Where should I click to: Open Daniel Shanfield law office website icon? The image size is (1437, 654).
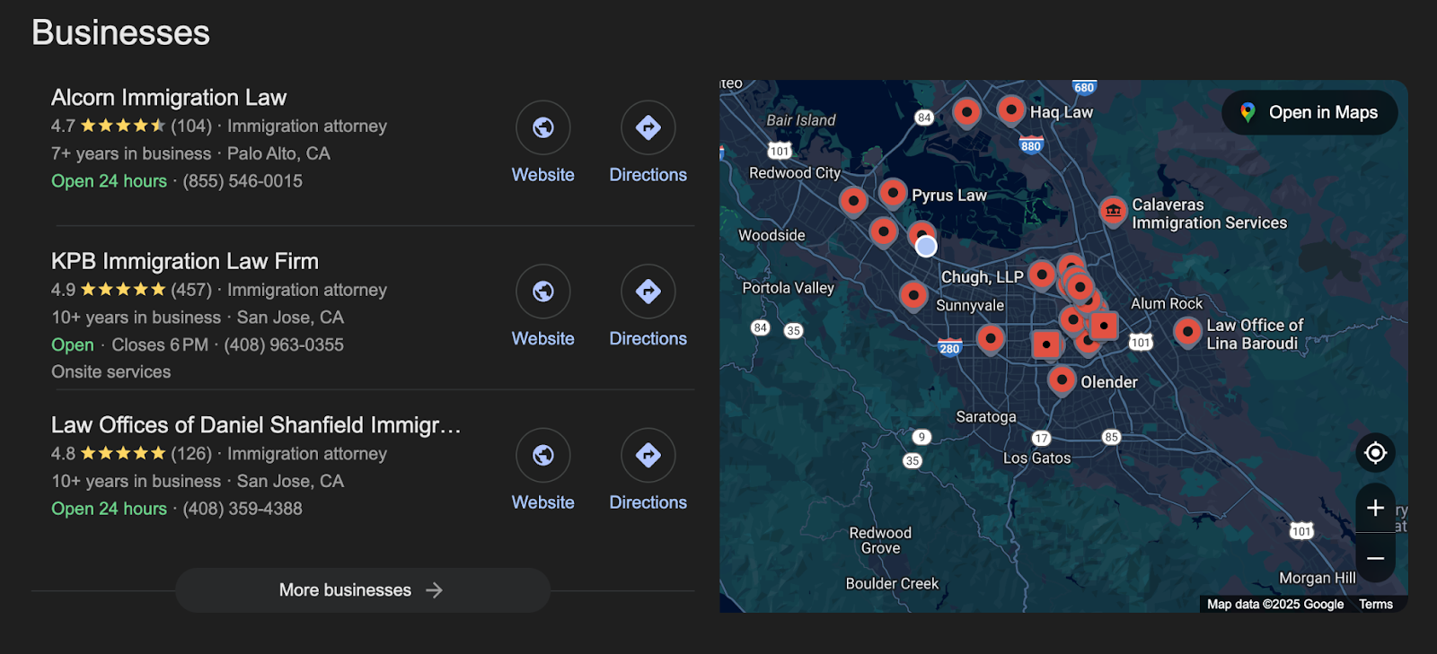click(x=542, y=456)
